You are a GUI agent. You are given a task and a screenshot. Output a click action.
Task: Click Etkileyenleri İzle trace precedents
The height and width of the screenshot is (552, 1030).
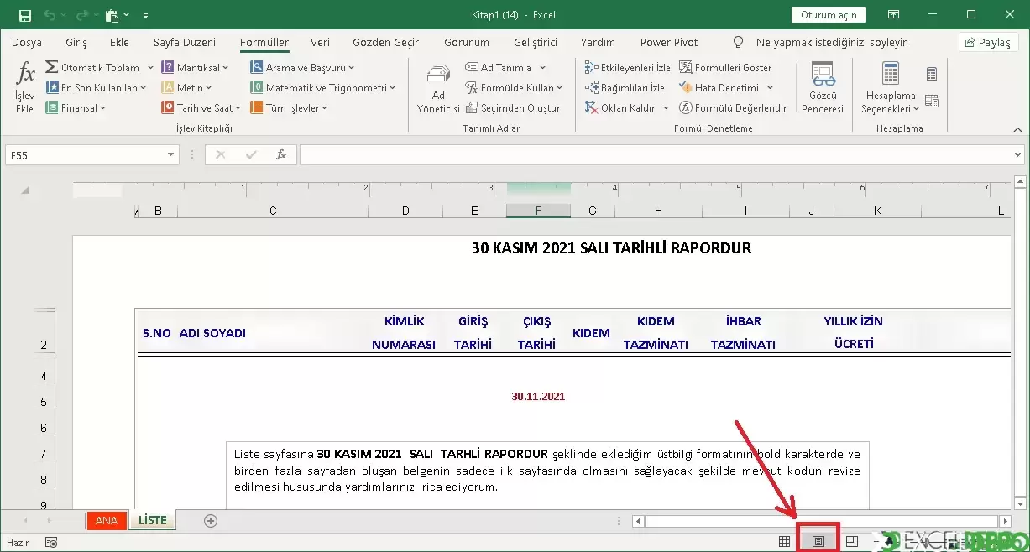point(628,67)
